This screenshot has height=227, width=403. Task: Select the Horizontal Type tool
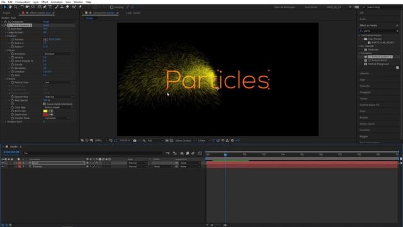[50, 7]
